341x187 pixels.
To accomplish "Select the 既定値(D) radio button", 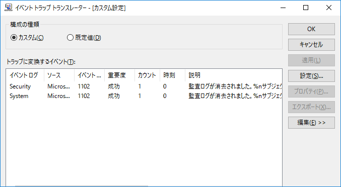I will pos(84,38).
